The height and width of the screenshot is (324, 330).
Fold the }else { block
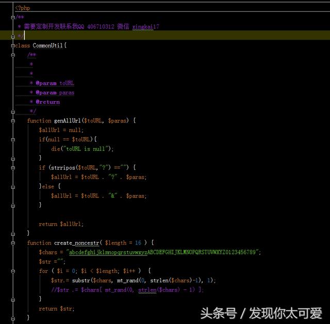13,187
